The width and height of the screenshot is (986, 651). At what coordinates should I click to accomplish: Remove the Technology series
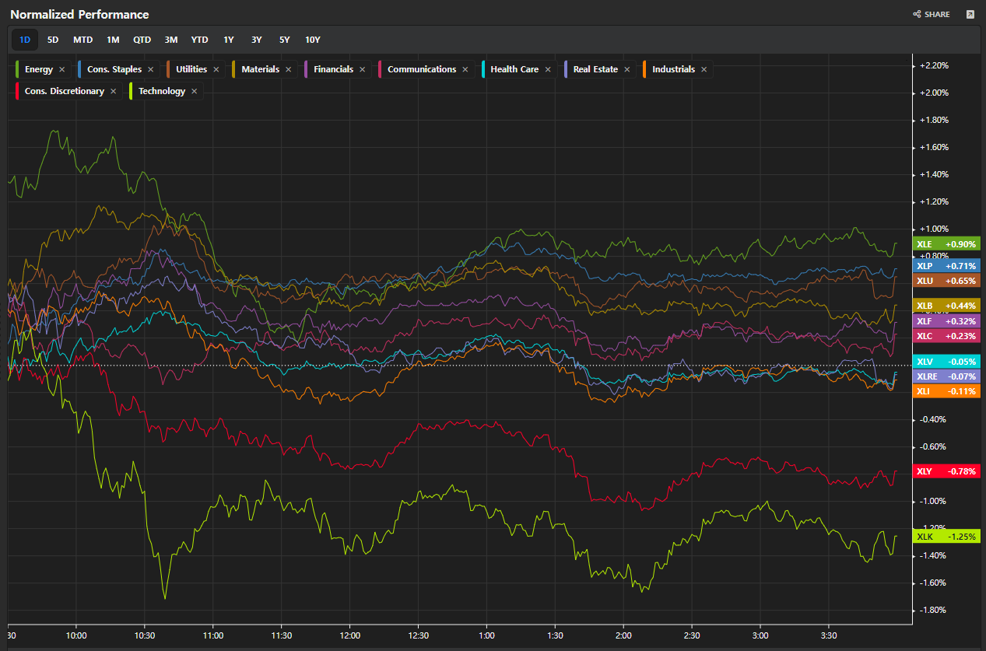click(x=195, y=91)
